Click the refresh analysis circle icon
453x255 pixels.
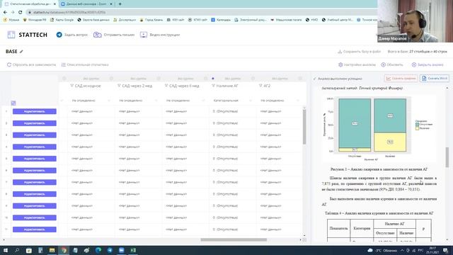(384, 64)
